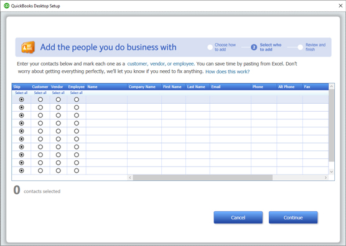346x246 pixels.
Task: Go to the 'Choose how to add' step circle
Action: pos(210,47)
